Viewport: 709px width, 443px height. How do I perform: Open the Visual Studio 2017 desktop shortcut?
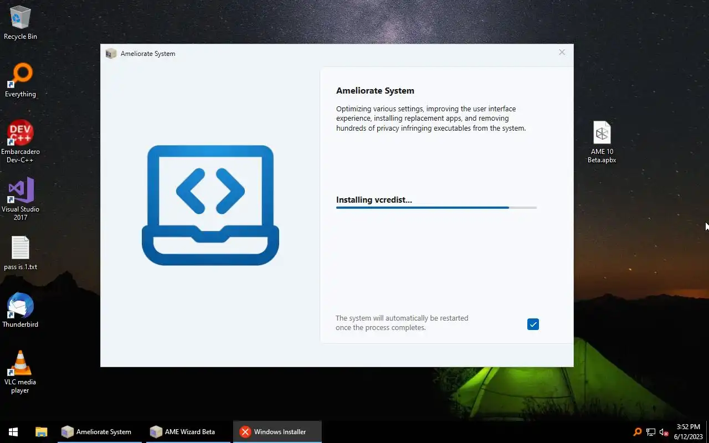point(20,199)
